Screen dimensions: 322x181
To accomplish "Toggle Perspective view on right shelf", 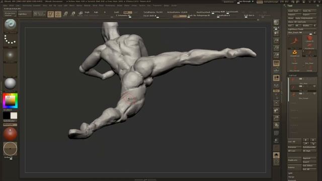I will tap(276, 63).
